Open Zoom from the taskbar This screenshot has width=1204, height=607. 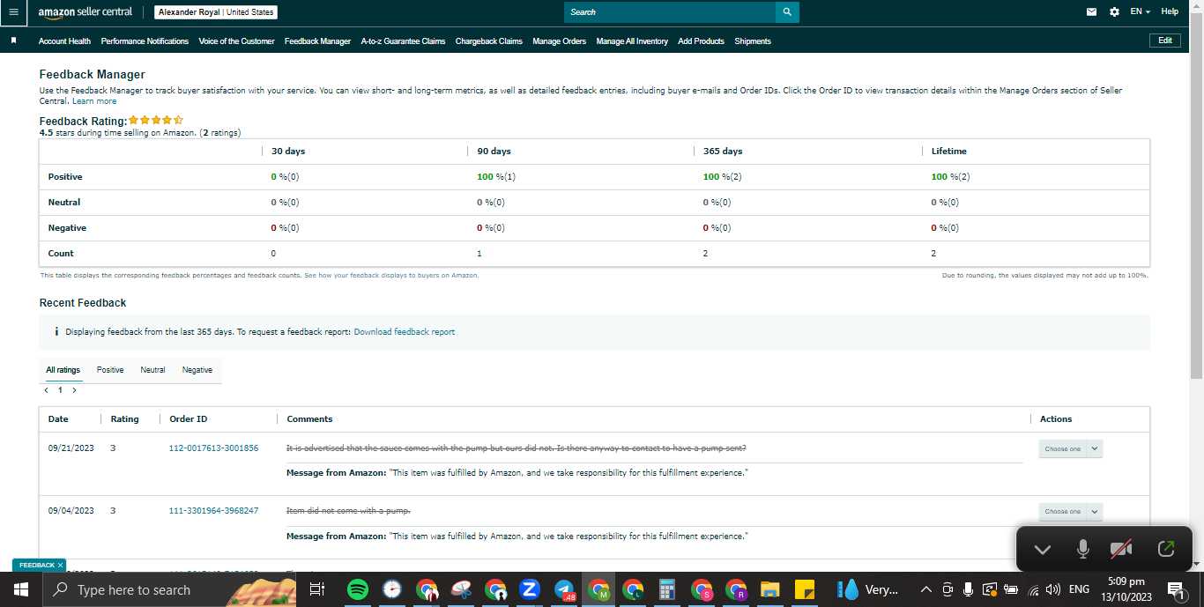(530, 589)
